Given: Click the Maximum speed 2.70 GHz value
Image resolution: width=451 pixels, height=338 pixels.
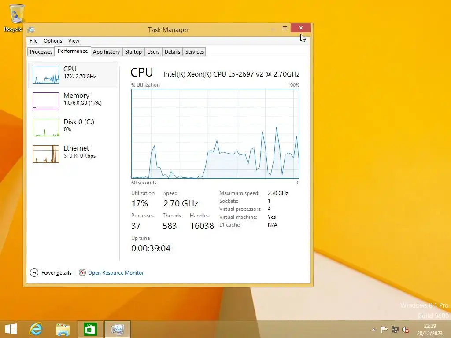Looking at the screenshot, I should (278, 193).
